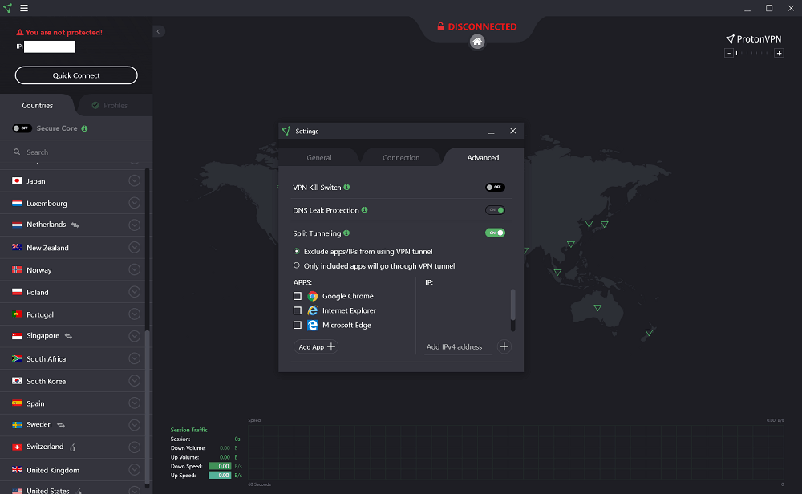Check the Google Chrome checkbox
This screenshot has height=494, width=802.
298,296
